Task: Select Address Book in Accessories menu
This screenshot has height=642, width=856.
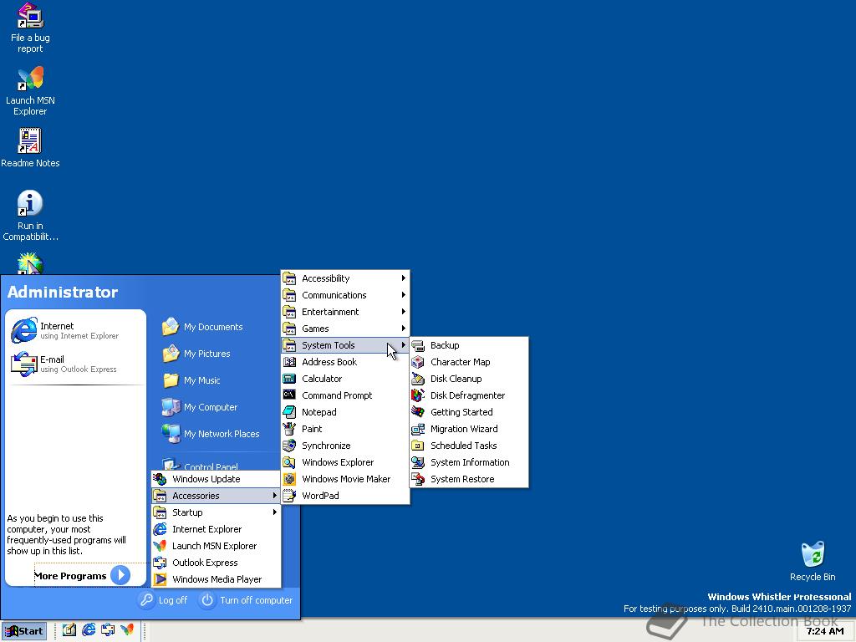Action: (345, 362)
